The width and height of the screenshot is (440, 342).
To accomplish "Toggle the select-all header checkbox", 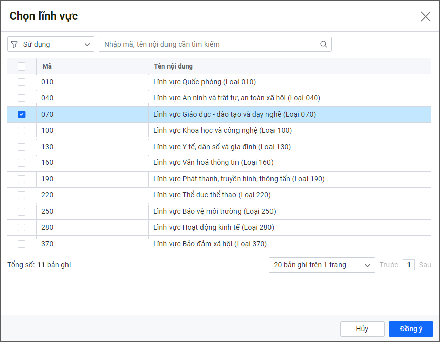I will pyautogui.click(x=21, y=66).
